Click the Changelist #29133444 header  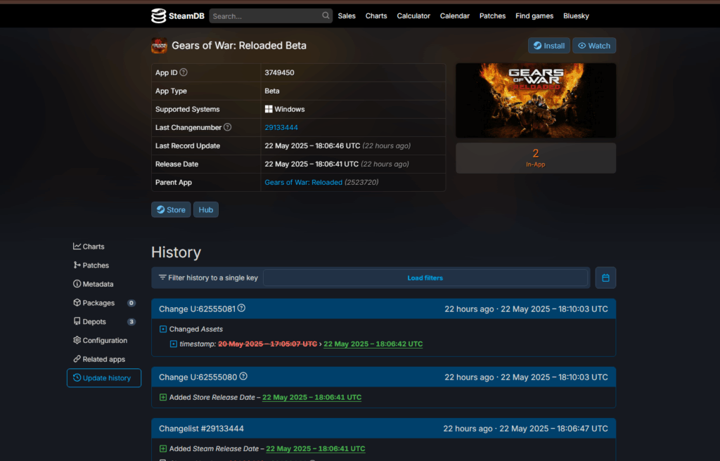coord(202,429)
